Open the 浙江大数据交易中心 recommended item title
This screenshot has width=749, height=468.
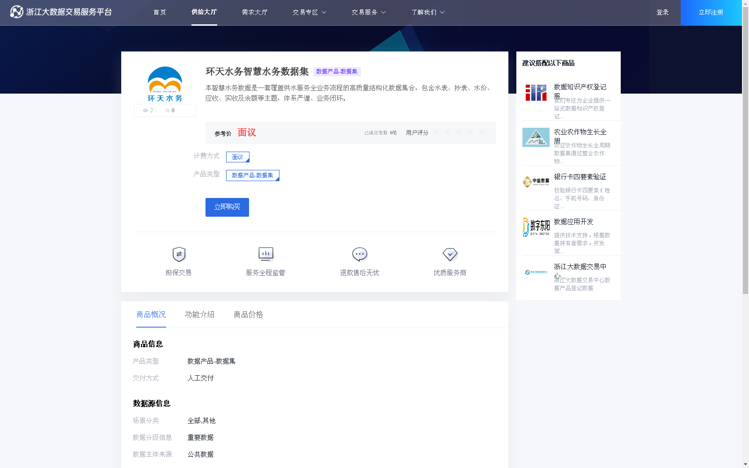(580, 271)
